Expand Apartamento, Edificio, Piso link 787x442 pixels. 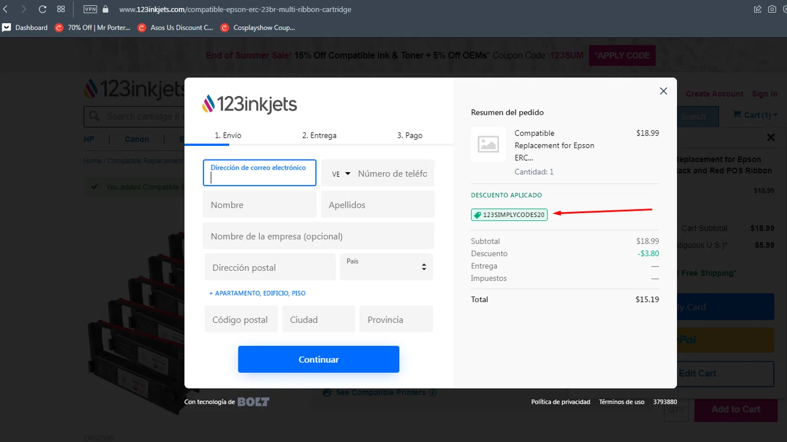[257, 293]
